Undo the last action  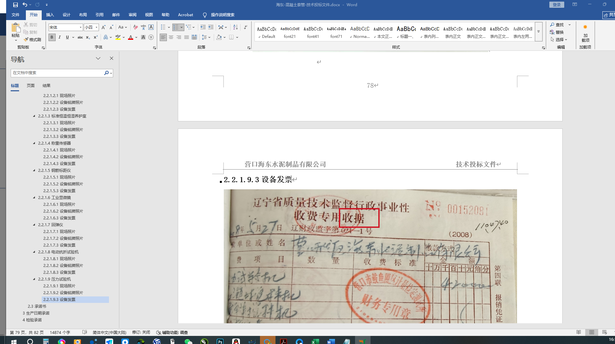click(25, 5)
